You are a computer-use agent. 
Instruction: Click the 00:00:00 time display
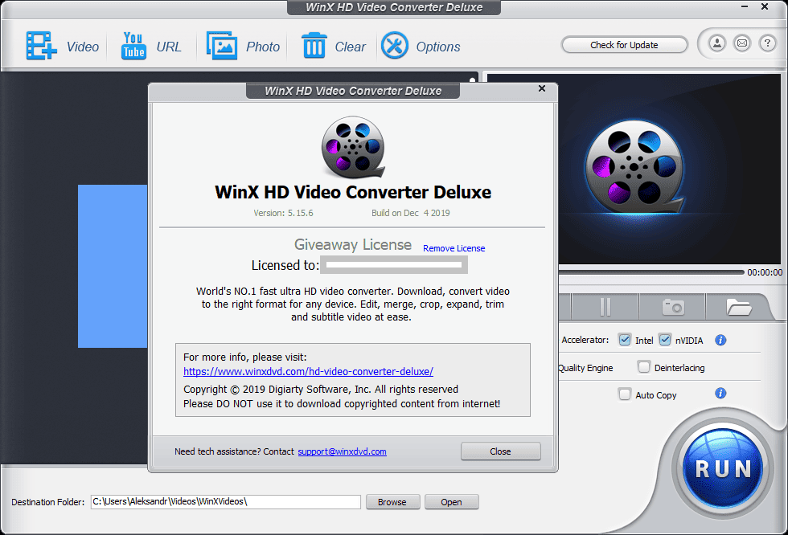(x=765, y=272)
